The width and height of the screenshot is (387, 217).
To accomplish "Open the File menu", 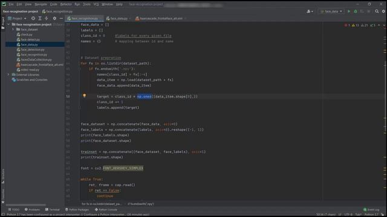I will tap(11, 4).
